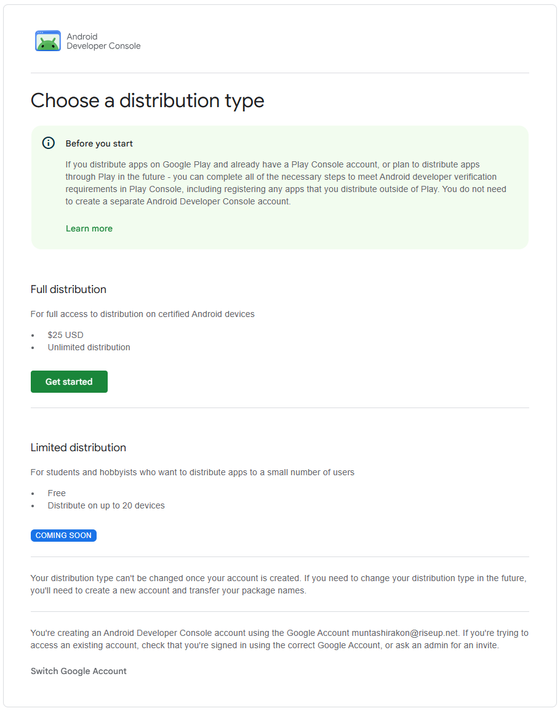
Task: Click the Unlimited distribution bullet item
Action: point(89,347)
